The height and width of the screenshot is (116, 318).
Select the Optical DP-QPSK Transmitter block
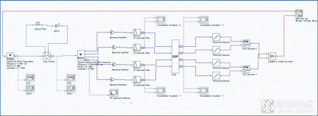coord(10,56)
